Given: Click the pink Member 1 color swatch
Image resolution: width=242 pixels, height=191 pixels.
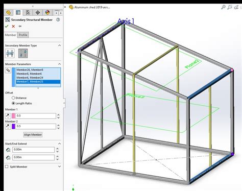Looking at the screenshot, I should click(x=13, y=116).
